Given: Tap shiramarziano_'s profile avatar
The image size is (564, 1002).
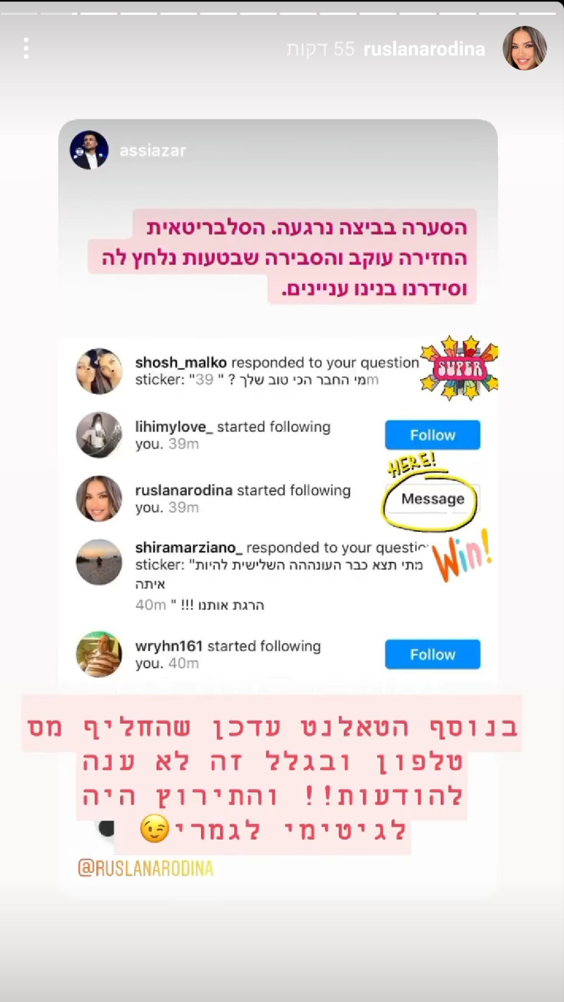Looking at the screenshot, I should [x=99, y=562].
